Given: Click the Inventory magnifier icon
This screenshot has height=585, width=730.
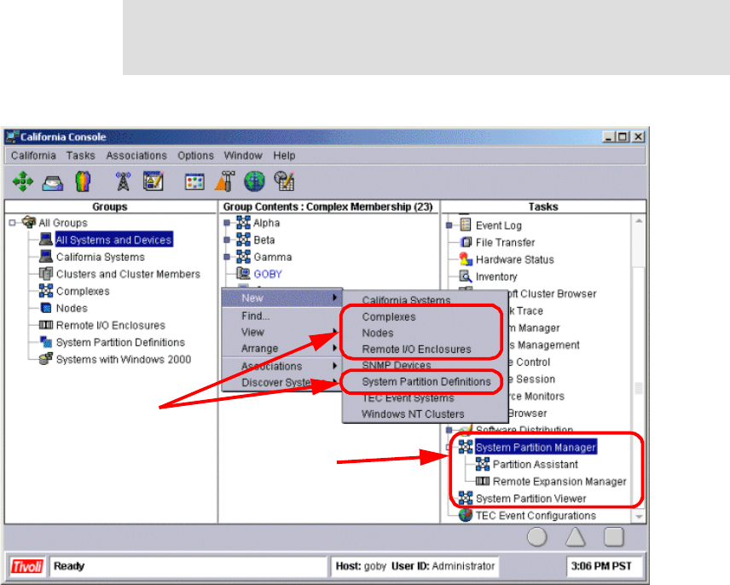Looking at the screenshot, I should pos(465,276).
